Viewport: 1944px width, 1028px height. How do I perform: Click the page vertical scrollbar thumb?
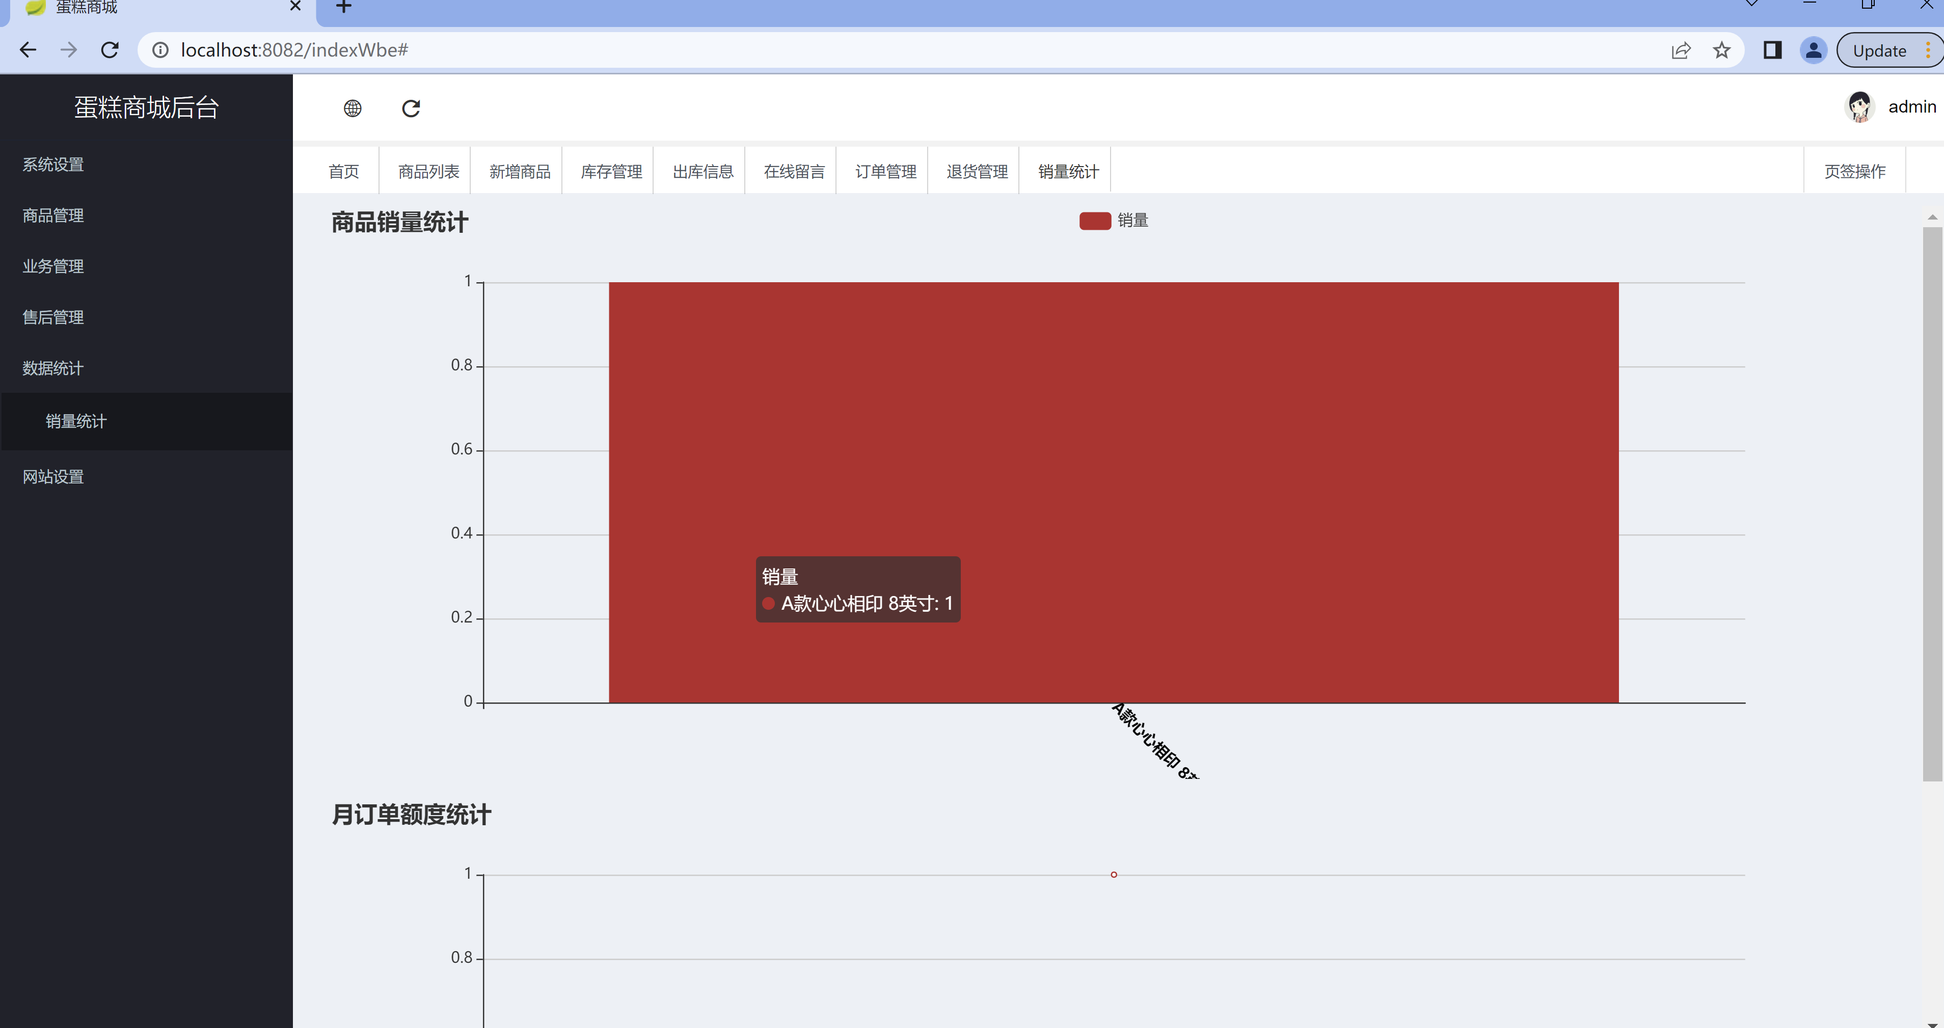(1932, 504)
